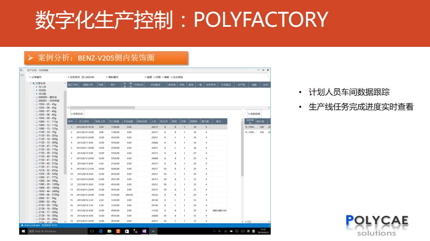
Task: Open 日志查询 log query
Action: tap(176, 77)
